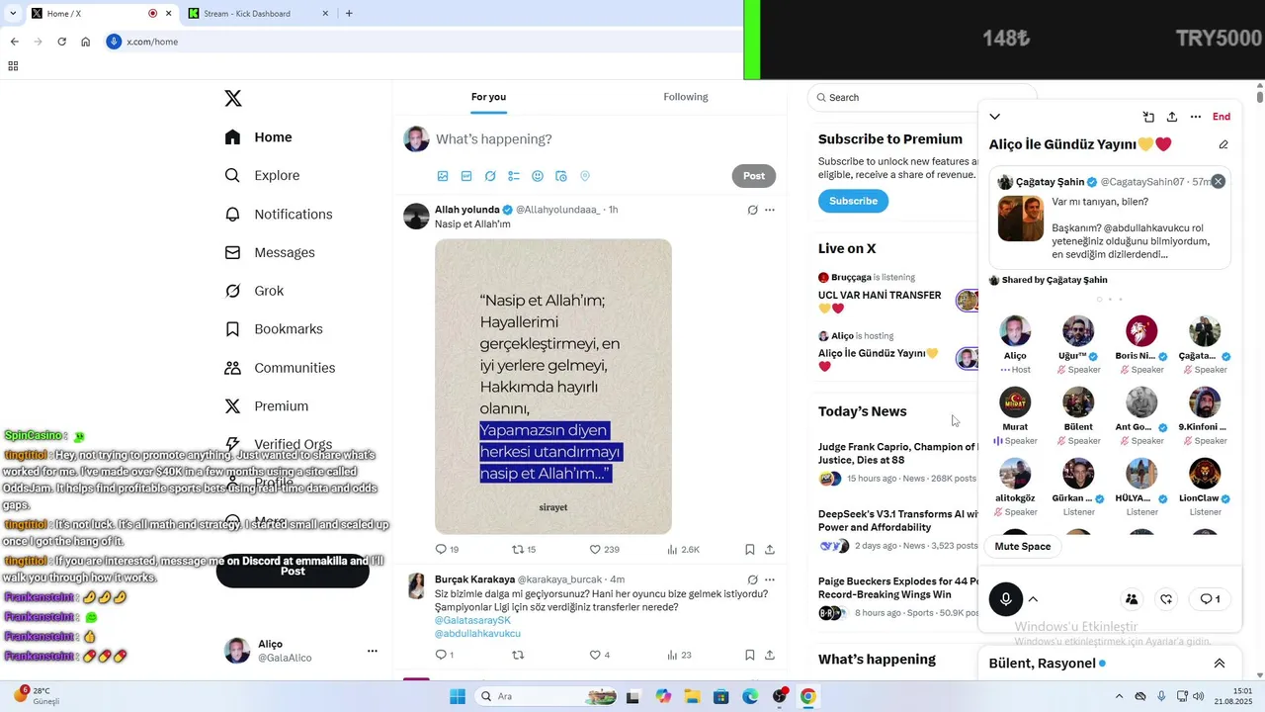Open Communities in the sidebar

click(x=280, y=368)
